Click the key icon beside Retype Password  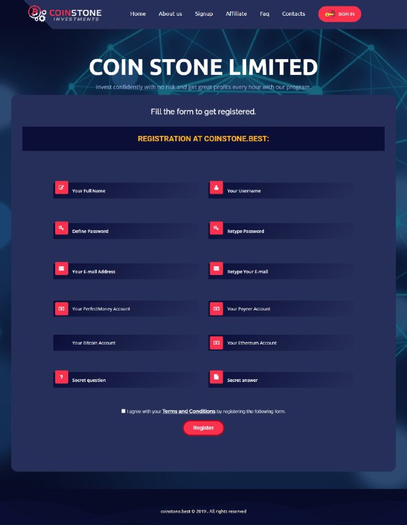point(217,228)
